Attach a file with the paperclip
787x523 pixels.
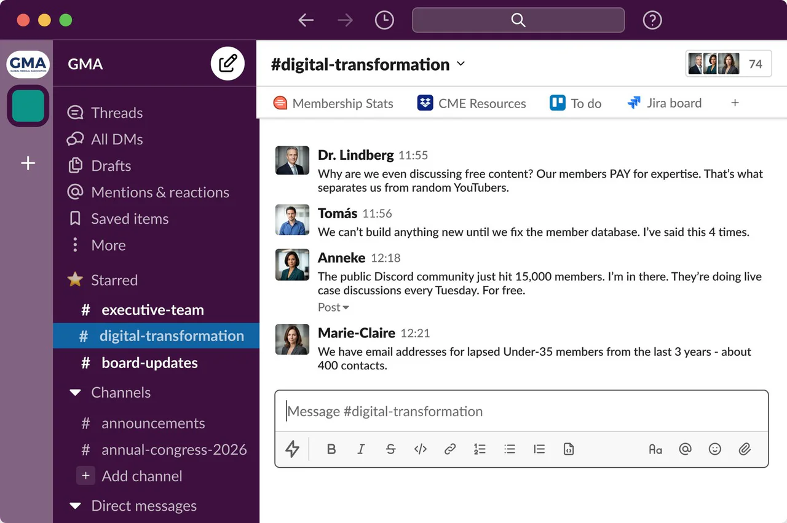(745, 449)
